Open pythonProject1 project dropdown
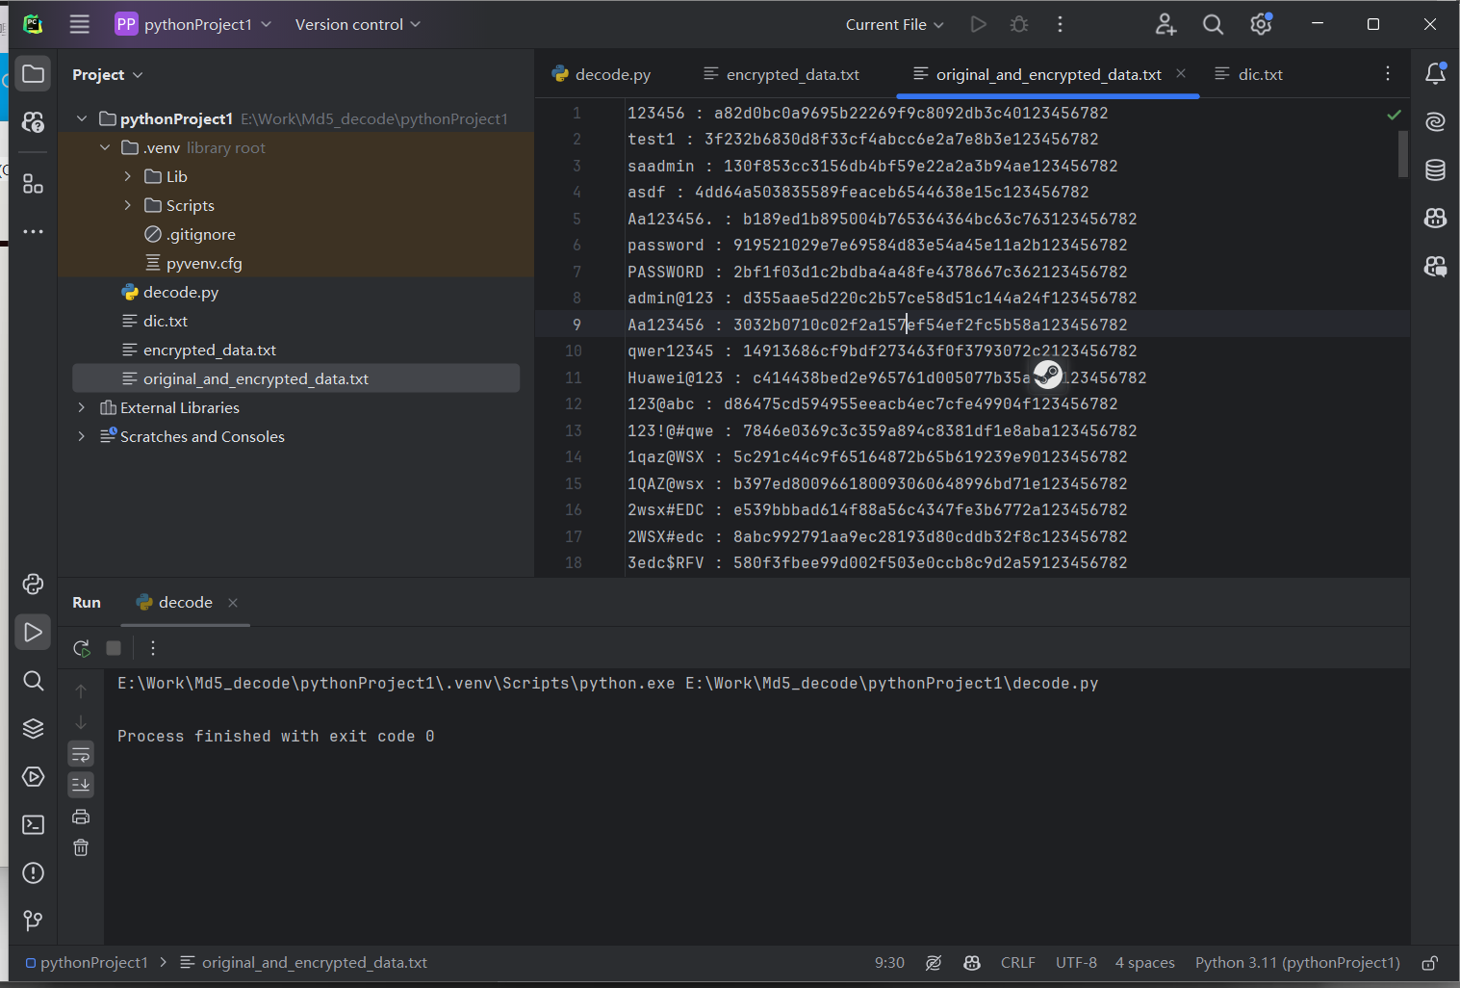This screenshot has height=988, width=1460. (192, 24)
